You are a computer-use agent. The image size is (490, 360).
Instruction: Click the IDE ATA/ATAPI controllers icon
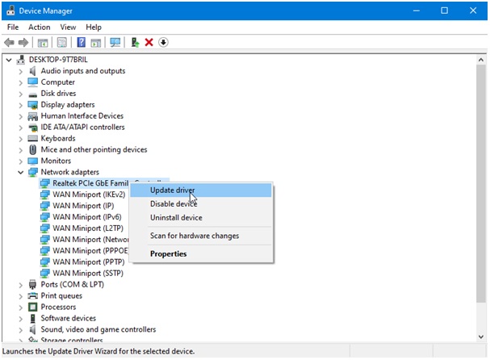[32, 128]
